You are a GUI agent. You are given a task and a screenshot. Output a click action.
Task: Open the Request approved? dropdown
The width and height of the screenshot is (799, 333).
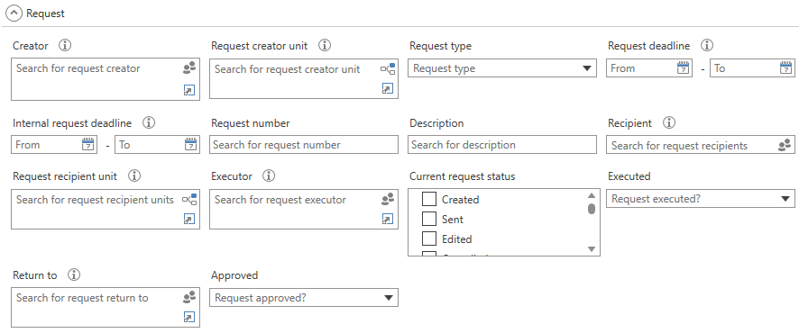coord(304,298)
